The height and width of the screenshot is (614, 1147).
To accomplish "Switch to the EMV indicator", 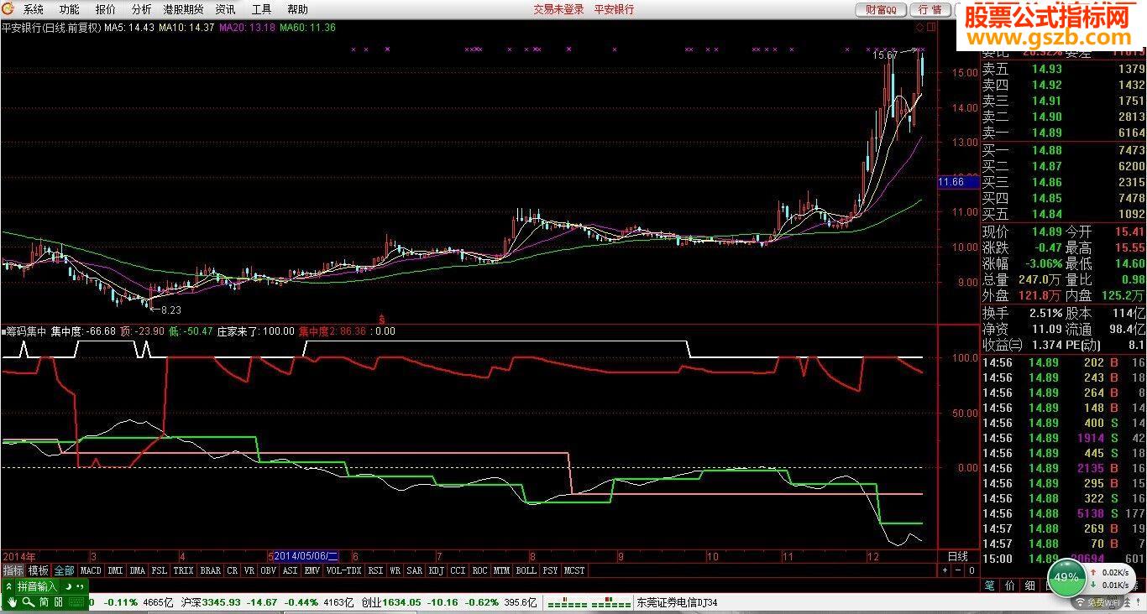I will tap(312, 570).
